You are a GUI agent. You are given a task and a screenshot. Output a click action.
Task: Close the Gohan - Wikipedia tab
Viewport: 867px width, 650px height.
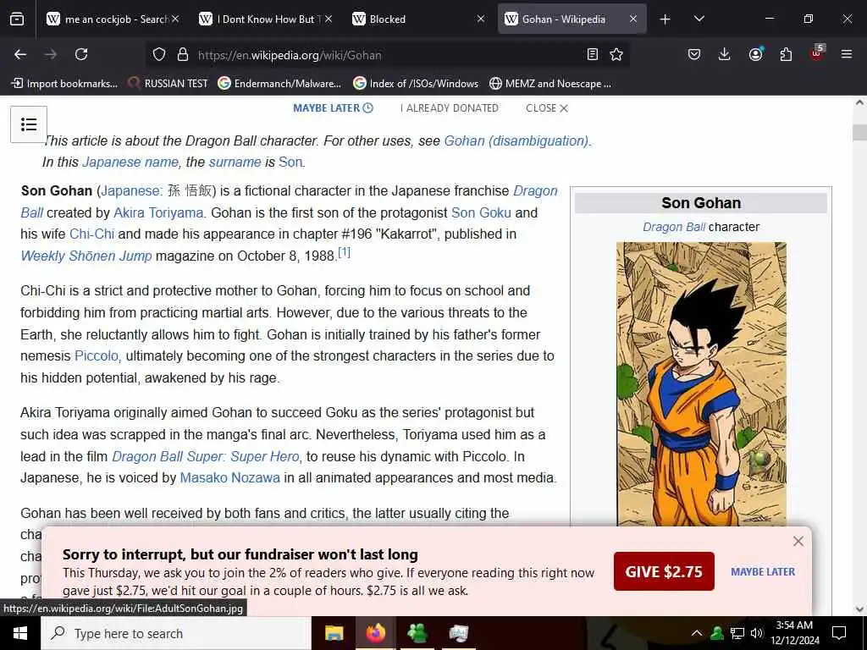point(633,19)
